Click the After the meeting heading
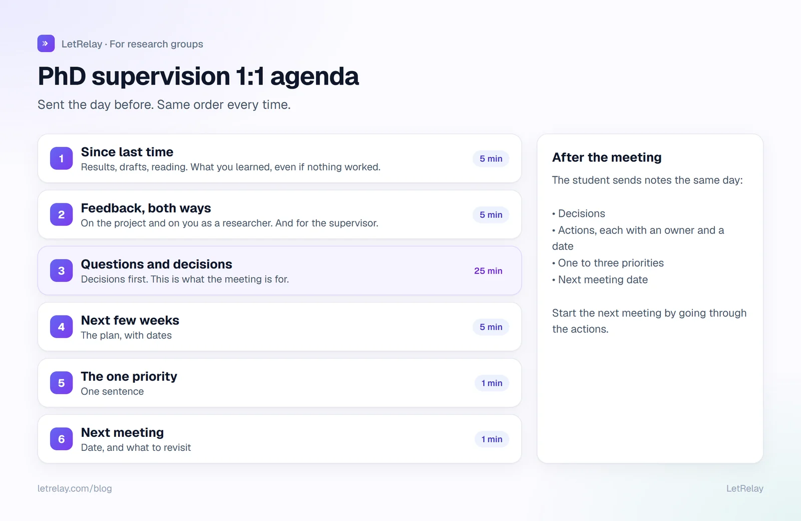The width and height of the screenshot is (801, 521). tap(607, 157)
